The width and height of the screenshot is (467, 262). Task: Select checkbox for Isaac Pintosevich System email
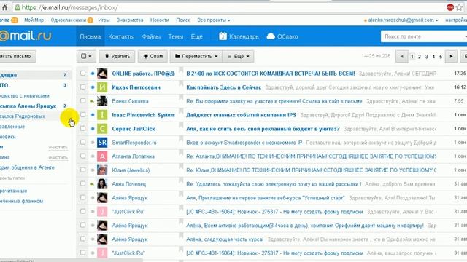pos(82,115)
